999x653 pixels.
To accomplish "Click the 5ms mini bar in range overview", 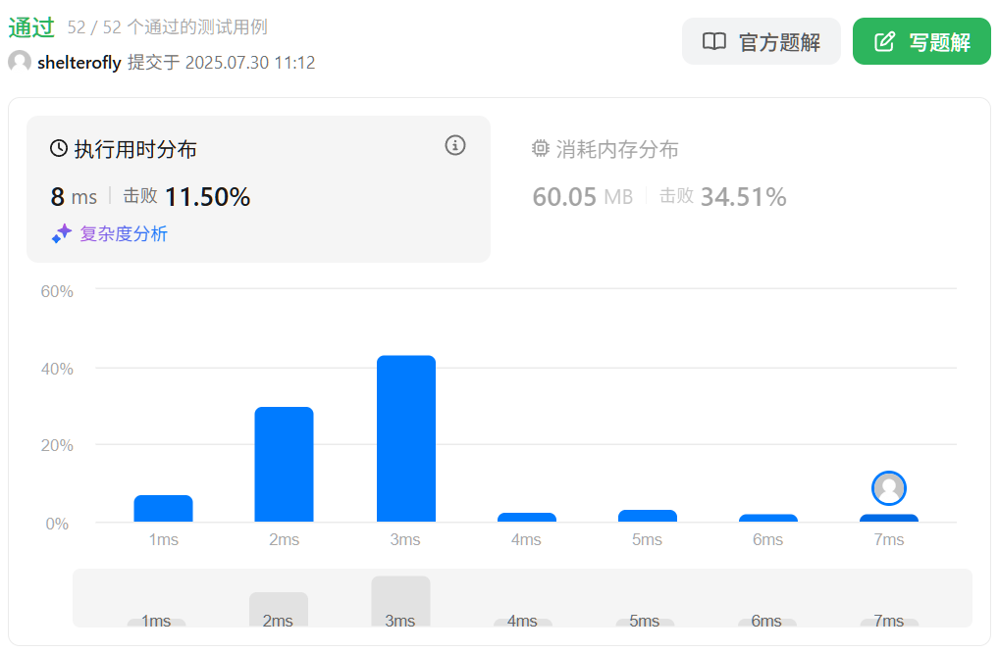I will (645, 623).
